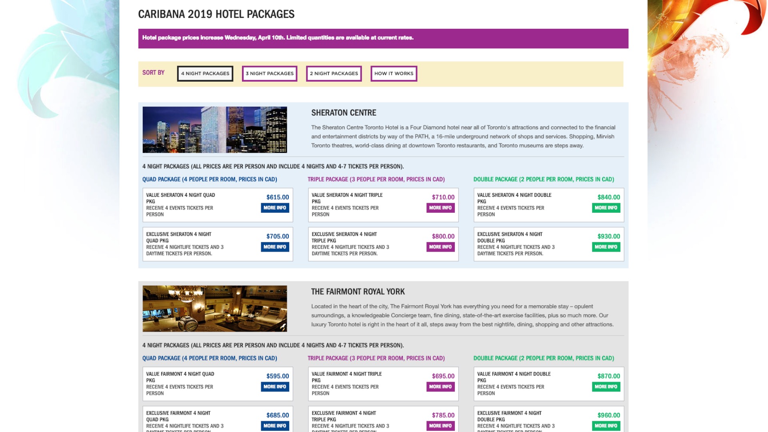The image size is (768, 432).
Task: Click the Exclusive Sheraton 4 Night Triple Pkg title
Action: [344, 238]
